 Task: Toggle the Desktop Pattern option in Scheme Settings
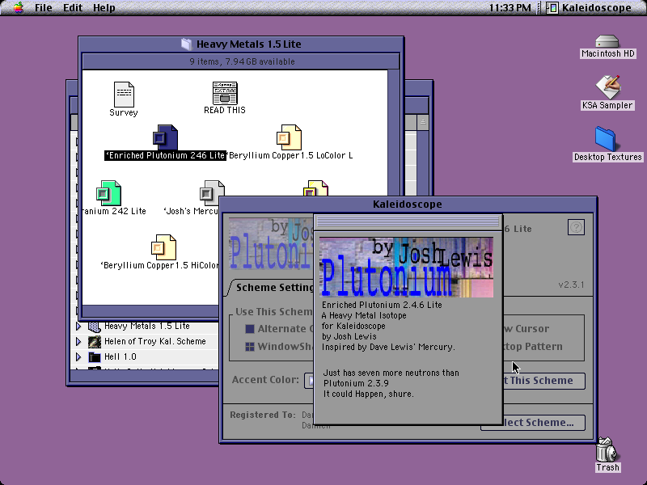click(x=533, y=347)
